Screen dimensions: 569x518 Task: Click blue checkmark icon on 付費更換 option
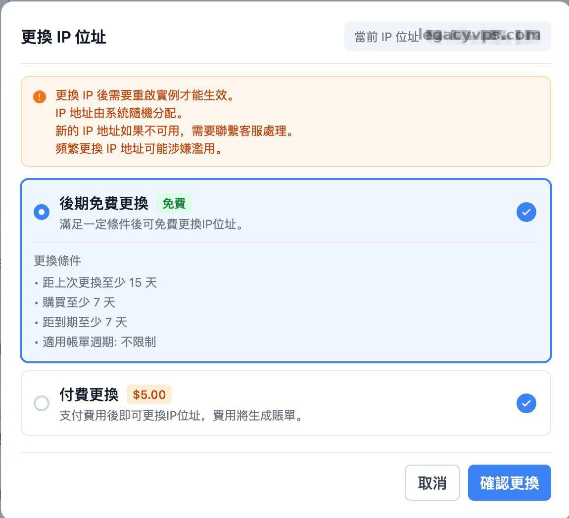(x=526, y=403)
